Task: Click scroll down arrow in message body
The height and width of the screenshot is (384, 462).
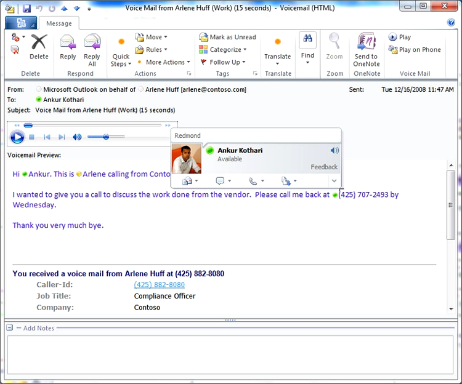Action: click(x=451, y=309)
